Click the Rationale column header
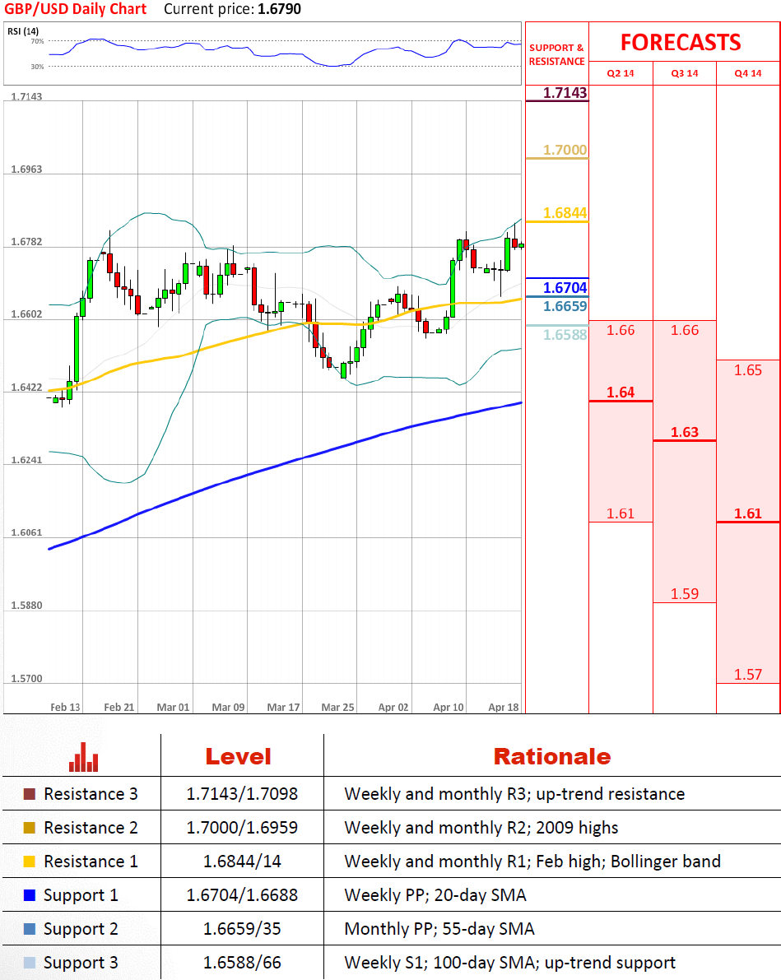 pos(552,757)
